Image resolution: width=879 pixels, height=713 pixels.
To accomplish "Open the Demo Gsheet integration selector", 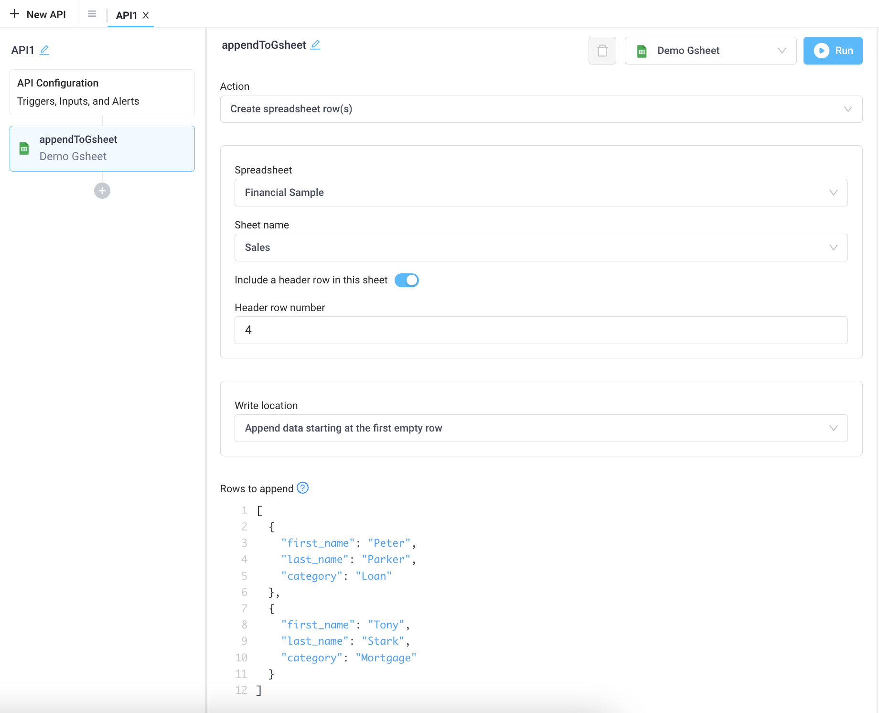I will tap(710, 51).
